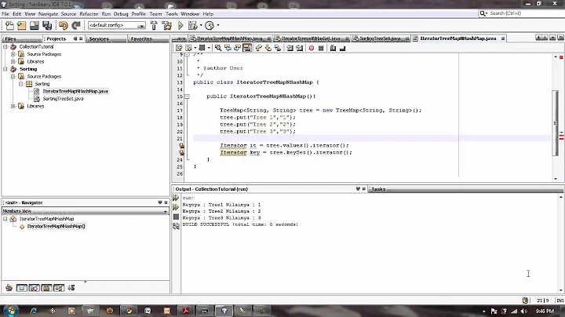Click the Search (Ctrl+I) field
Viewport: 565px width, 317px height.
(521, 13)
